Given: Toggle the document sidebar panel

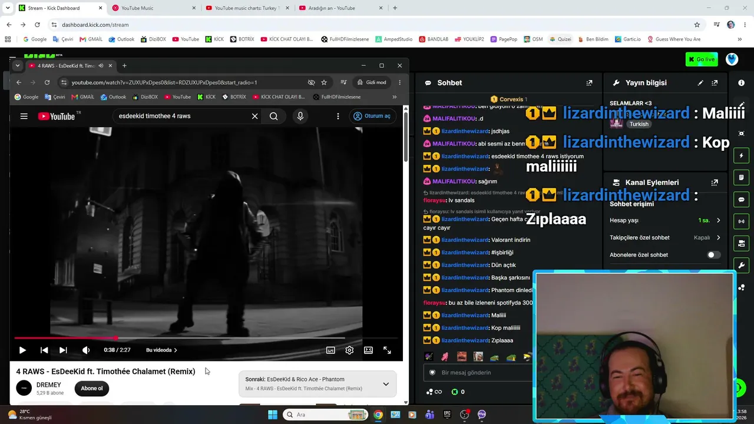Looking at the screenshot, I should point(741,177).
